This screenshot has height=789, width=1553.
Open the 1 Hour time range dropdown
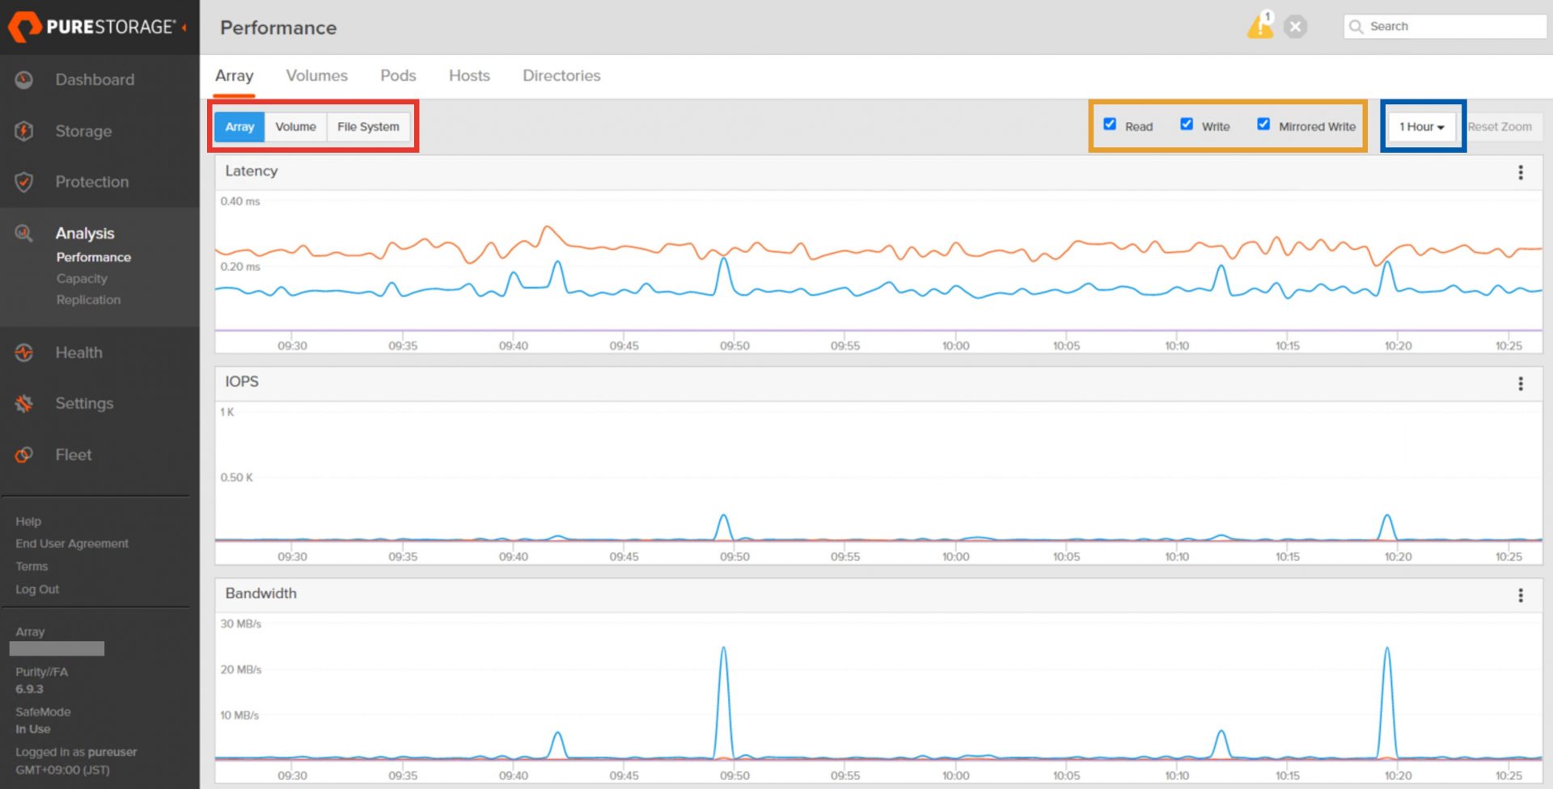(x=1421, y=127)
